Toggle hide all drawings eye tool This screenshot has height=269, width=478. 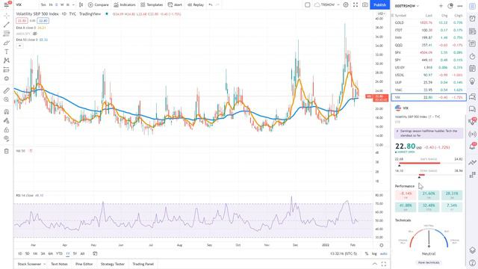tap(7, 139)
